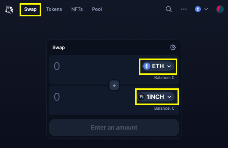This screenshot has height=148, width=228.
Task: Click the ETH amount input field
Action: [89, 66]
